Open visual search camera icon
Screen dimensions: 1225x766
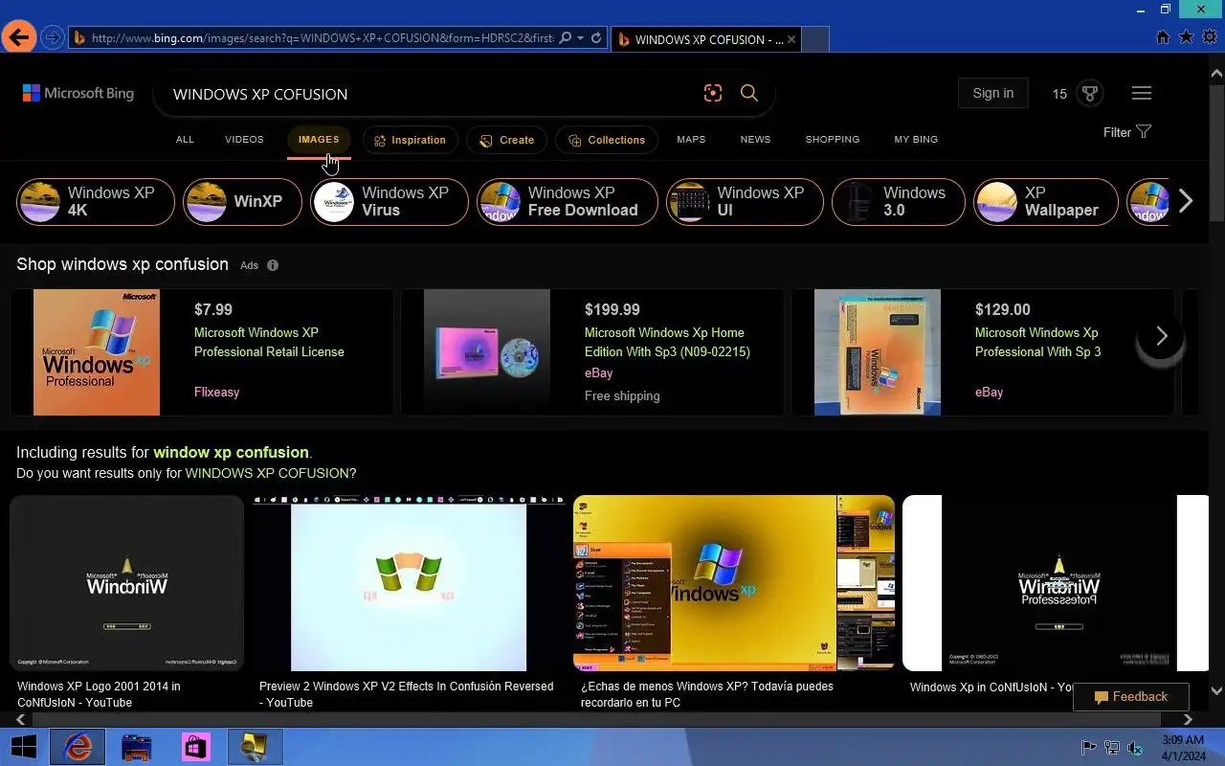712,93
